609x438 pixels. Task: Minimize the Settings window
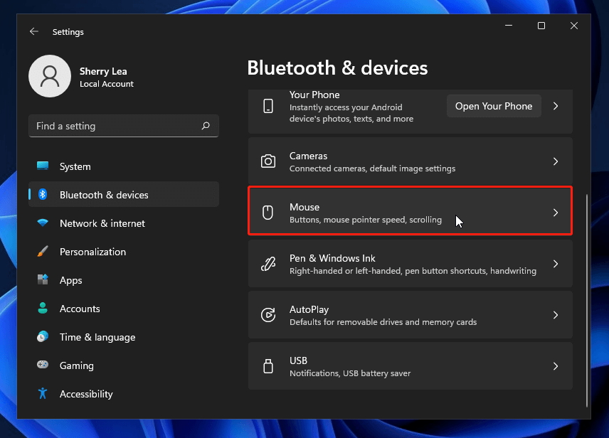(x=509, y=26)
